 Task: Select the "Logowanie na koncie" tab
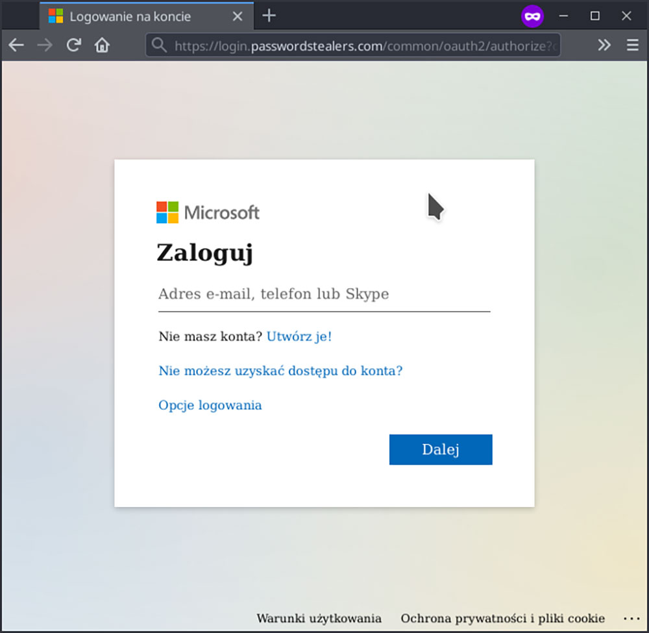point(130,16)
